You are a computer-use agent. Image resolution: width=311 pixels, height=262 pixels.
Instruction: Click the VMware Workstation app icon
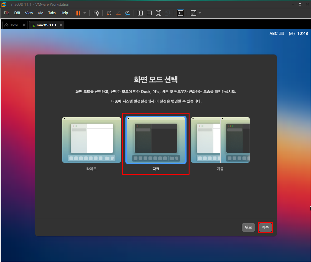coord(4,4)
